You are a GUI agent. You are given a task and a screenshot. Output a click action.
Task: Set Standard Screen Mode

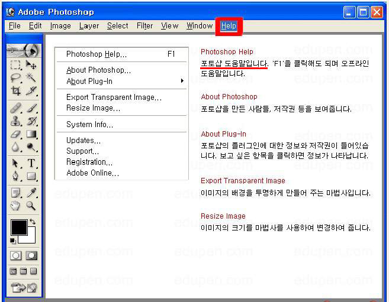click(x=14, y=271)
